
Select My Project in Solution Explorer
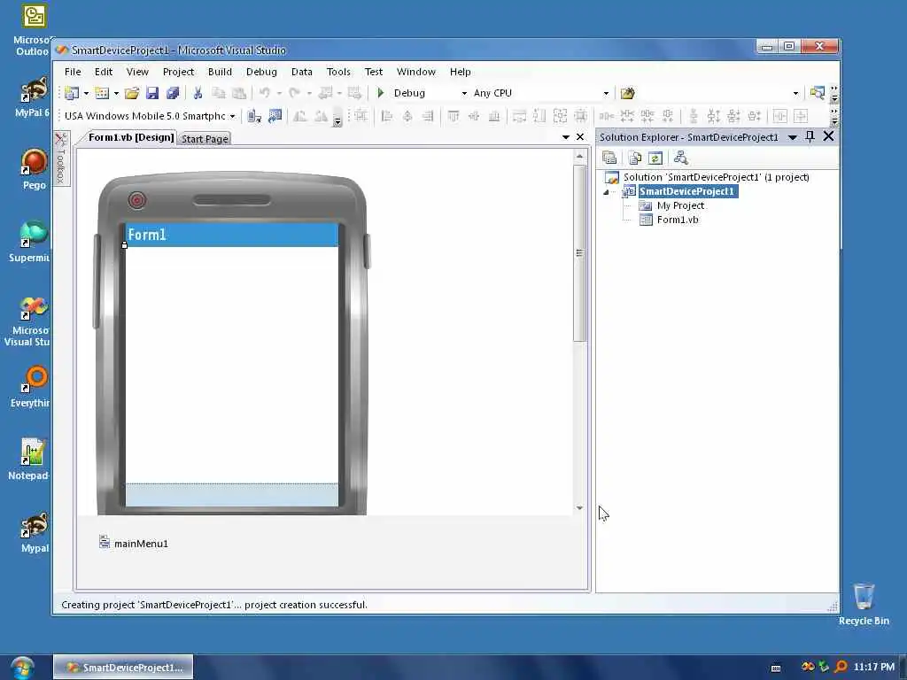680,205
